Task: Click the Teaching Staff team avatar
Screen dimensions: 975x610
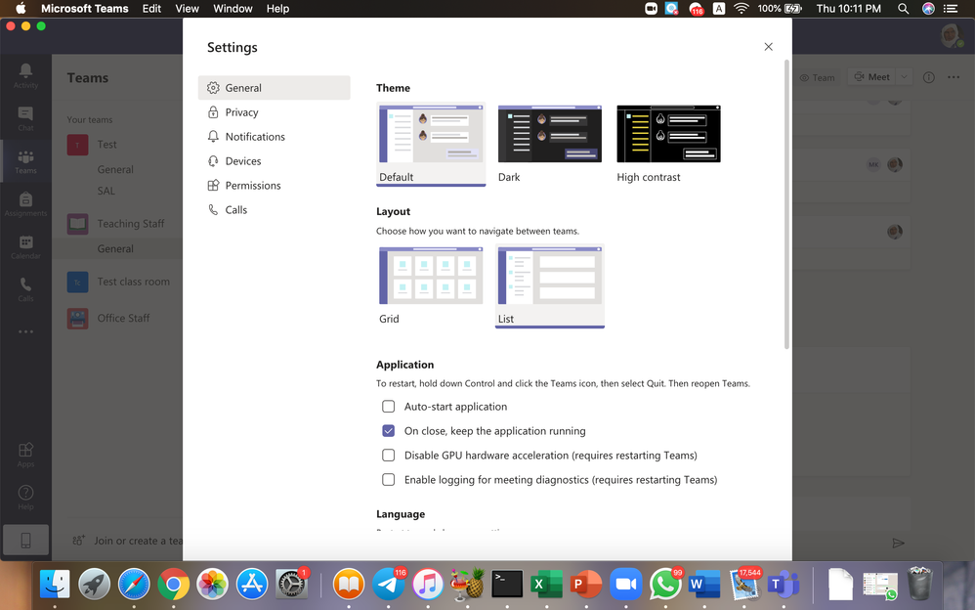Action: [x=78, y=224]
